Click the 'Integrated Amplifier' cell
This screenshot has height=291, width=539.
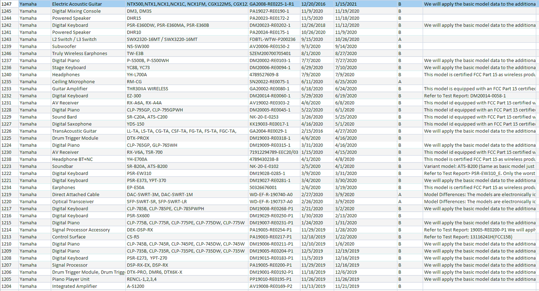click(88, 286)
